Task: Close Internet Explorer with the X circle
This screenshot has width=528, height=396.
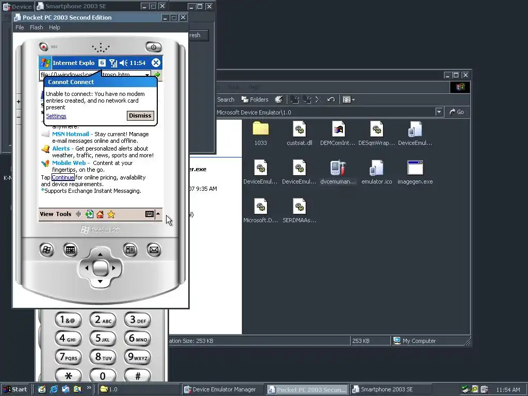Action: [156, 62]
